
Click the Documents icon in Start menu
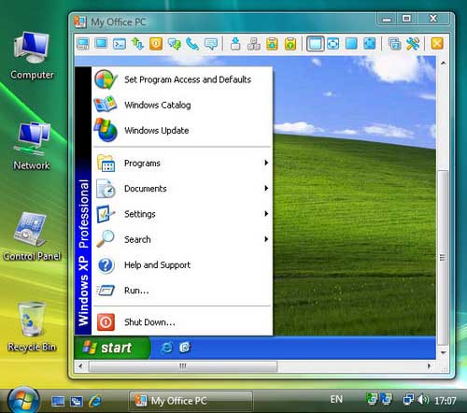pos(106,189)
